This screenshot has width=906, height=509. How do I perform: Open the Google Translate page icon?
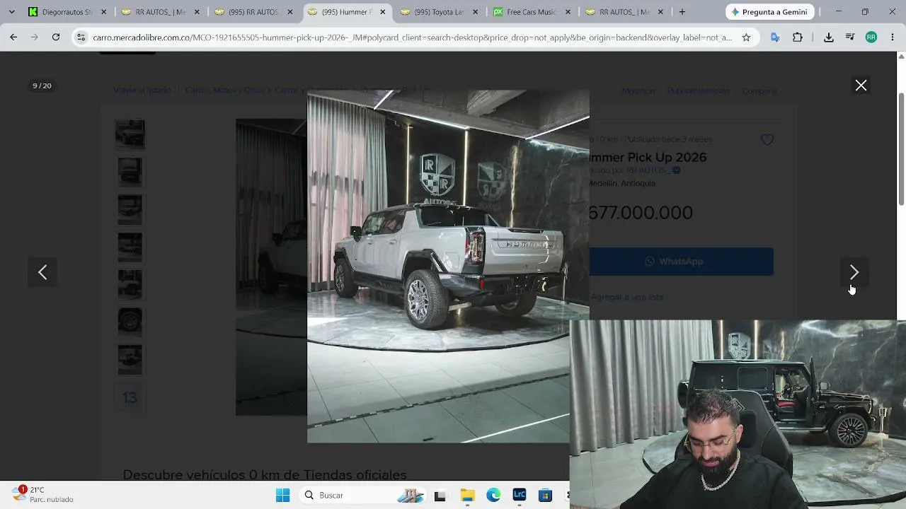pyautogui.click(x=776, y=37)
